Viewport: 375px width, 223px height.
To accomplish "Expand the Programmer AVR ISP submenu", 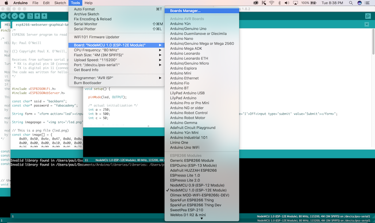I will [x=116, y=78].
